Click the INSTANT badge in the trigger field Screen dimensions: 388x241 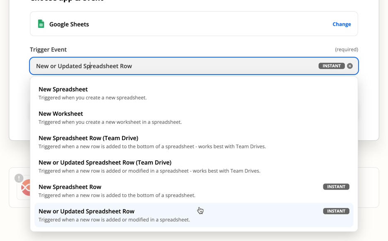[331, 66]
